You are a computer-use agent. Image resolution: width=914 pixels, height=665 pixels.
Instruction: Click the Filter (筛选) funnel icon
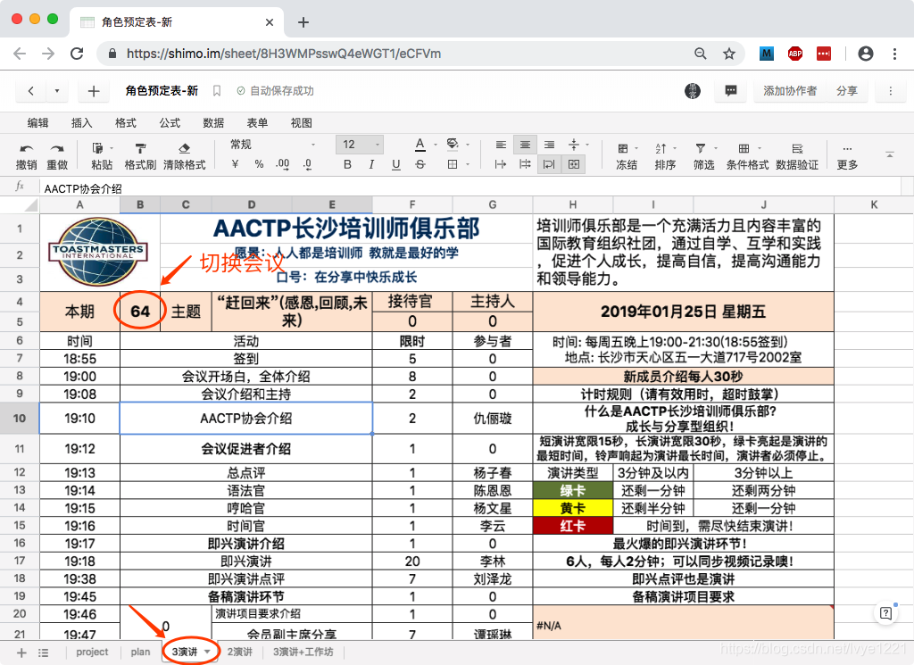point(701,148)
